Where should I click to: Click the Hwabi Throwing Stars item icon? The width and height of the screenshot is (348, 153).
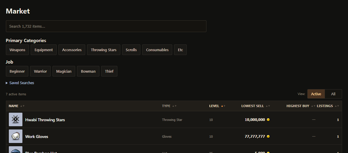pos(16,119)
